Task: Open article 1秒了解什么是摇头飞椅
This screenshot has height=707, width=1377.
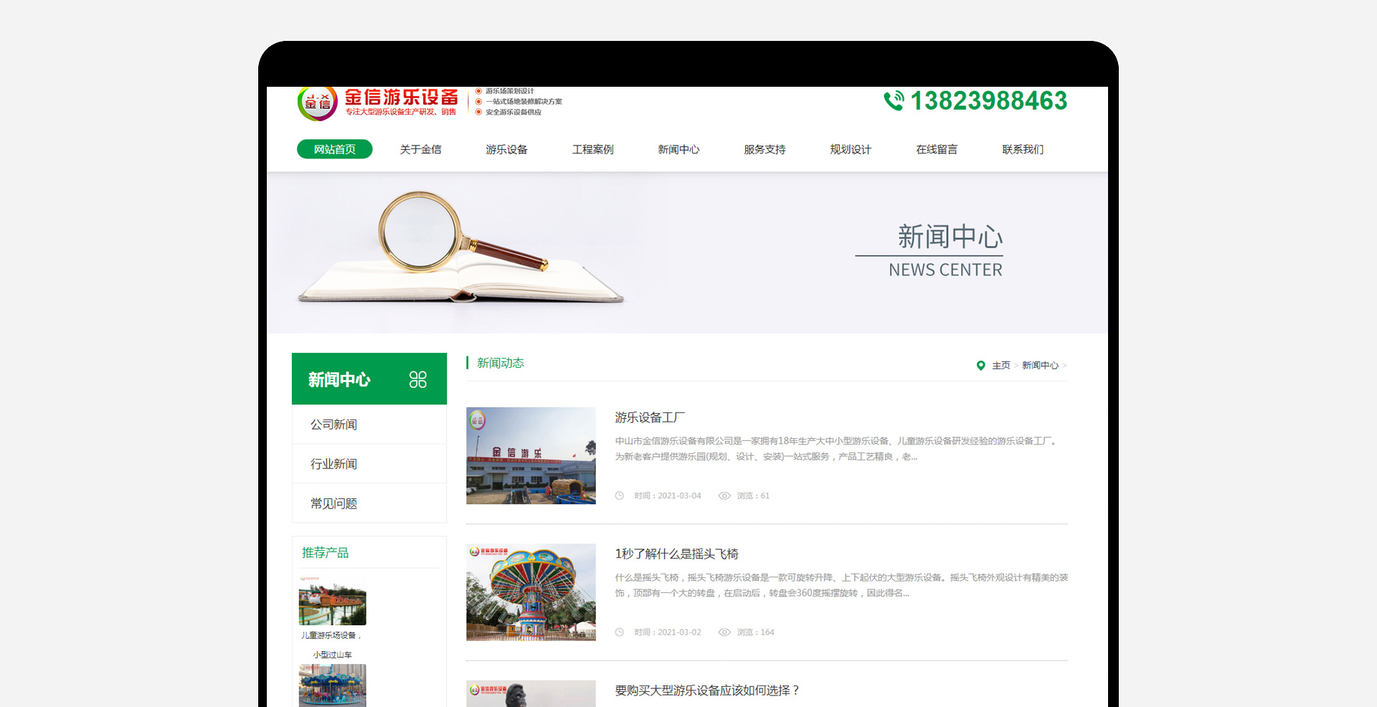Action: click(676, 554)
